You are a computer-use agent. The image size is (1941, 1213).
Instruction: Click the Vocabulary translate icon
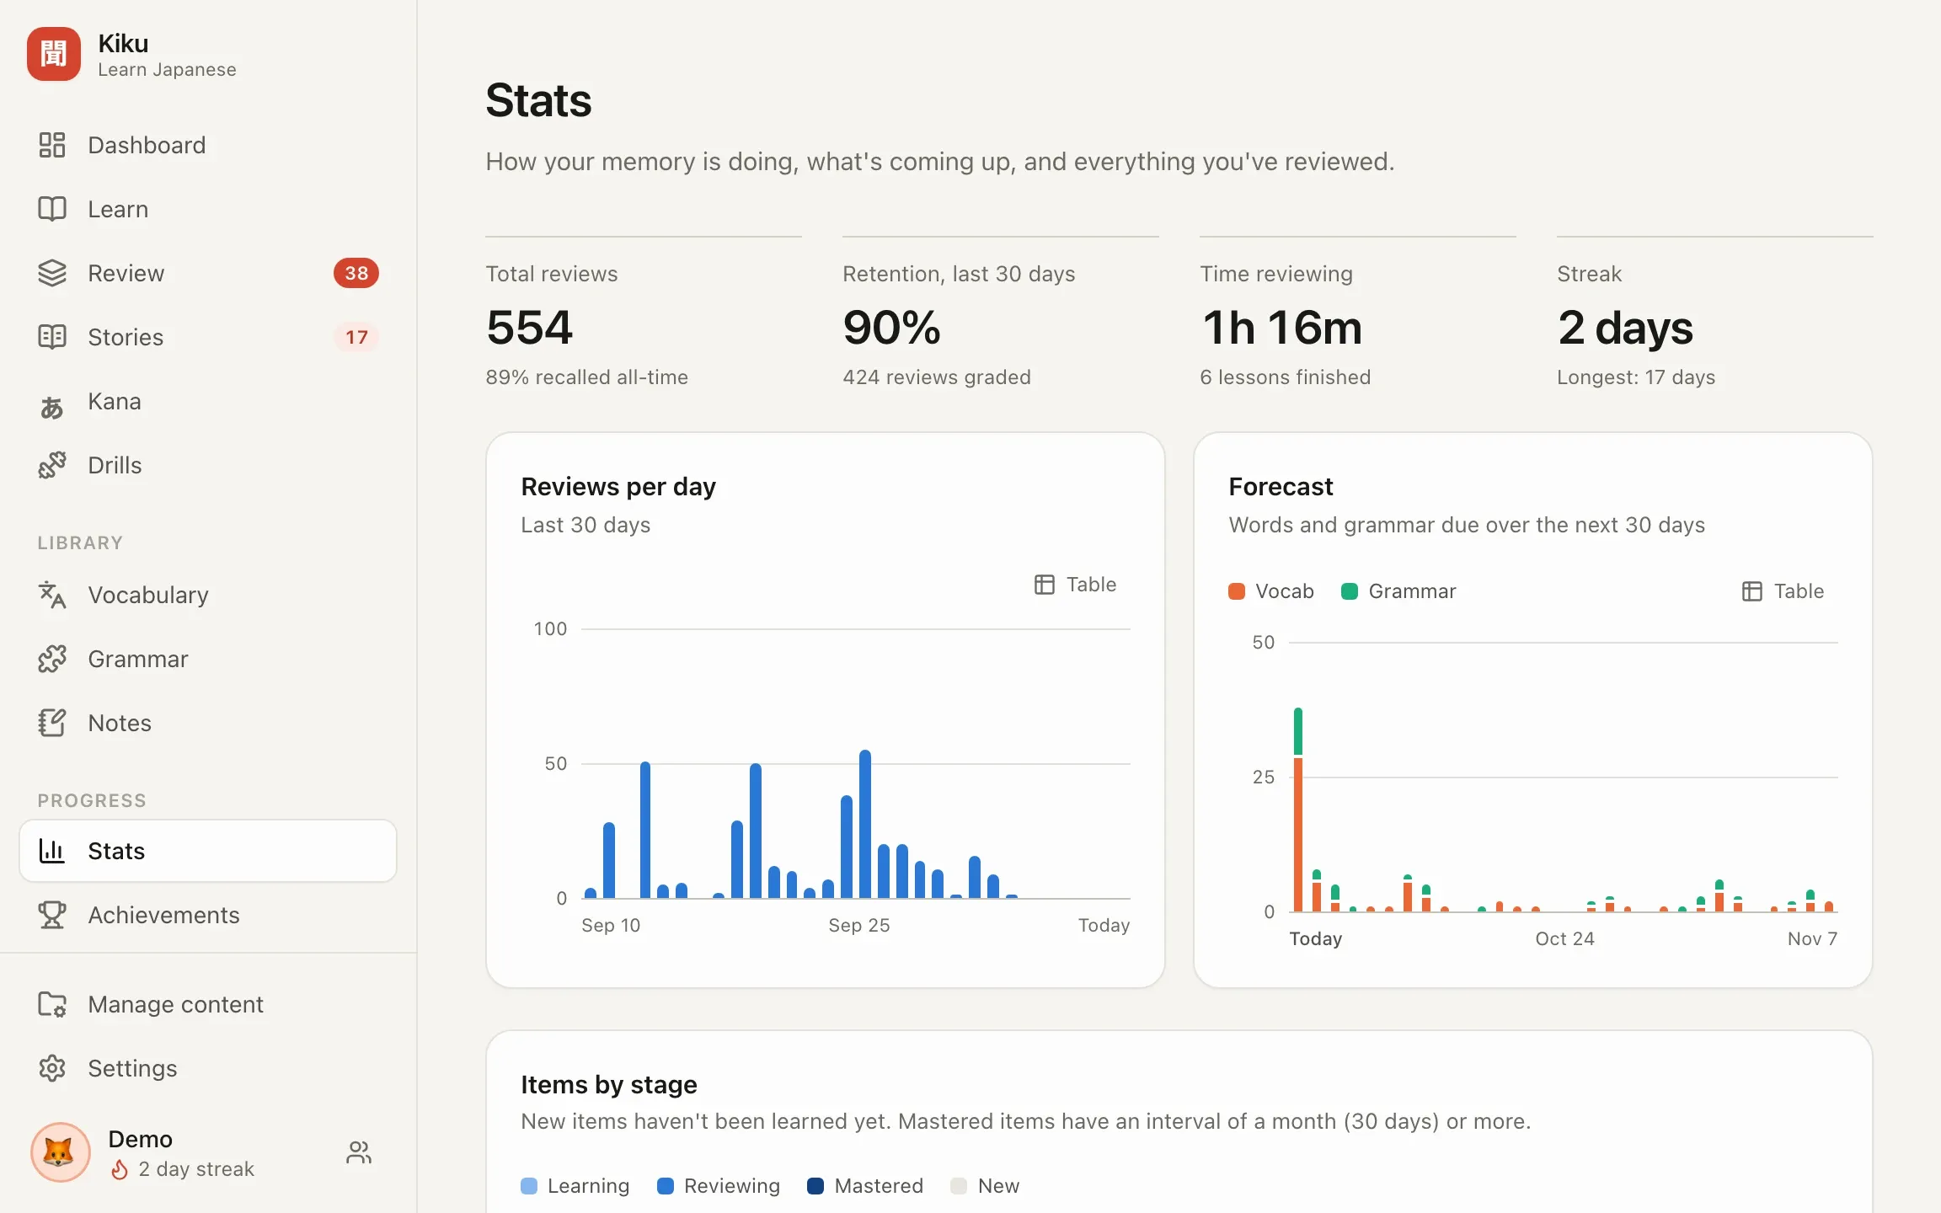coord(52,595)
